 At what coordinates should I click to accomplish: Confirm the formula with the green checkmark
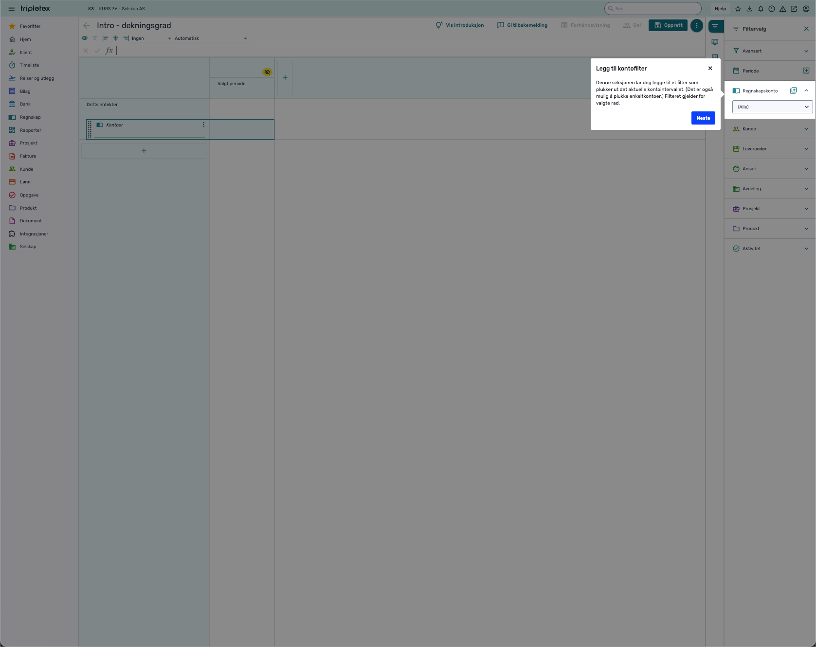[x=97, y=51]
